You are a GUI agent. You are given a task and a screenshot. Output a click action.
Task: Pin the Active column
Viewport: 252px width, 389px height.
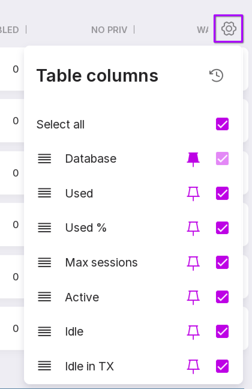tap(193, 297)
